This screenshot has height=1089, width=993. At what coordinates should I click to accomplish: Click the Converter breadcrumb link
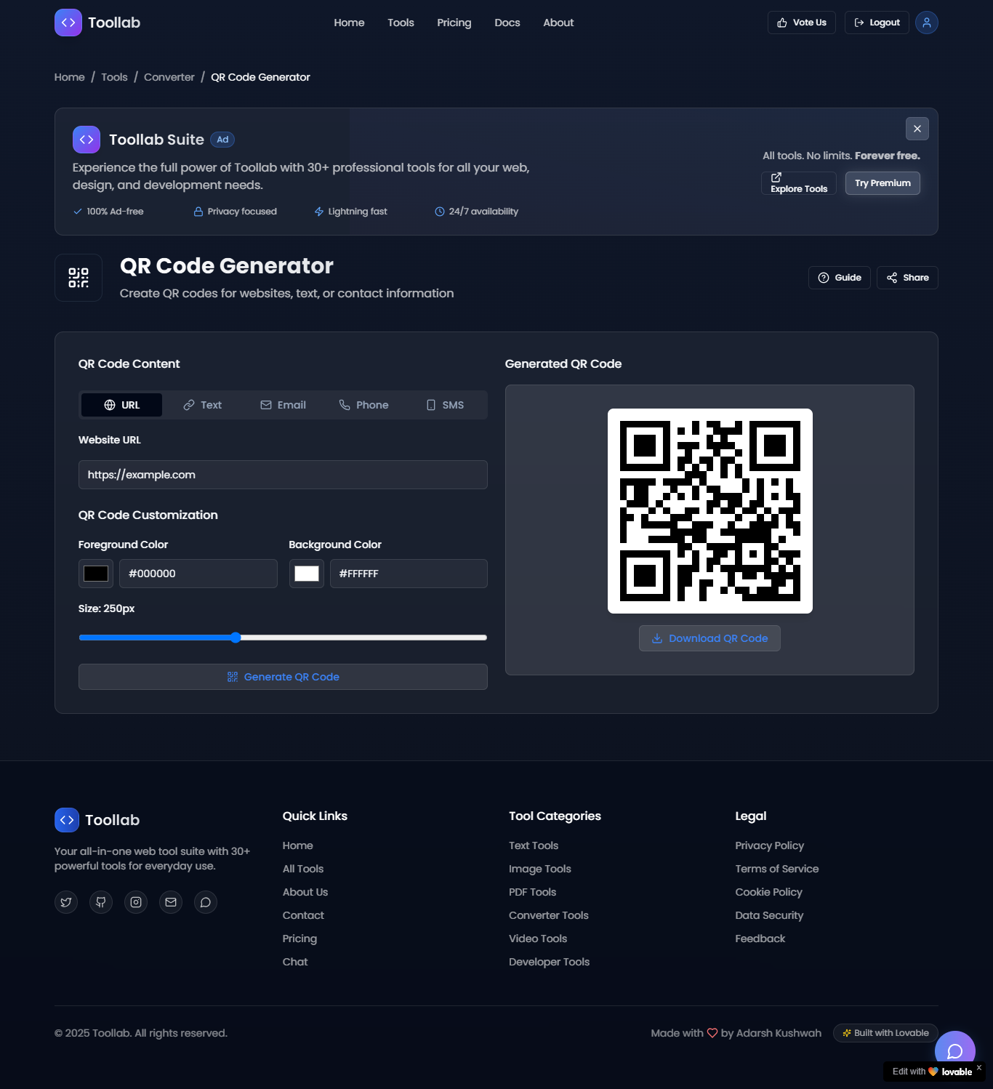169,77
